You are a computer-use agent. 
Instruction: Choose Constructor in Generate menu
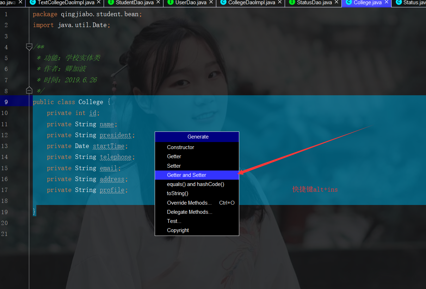click(x=197, y=147)
